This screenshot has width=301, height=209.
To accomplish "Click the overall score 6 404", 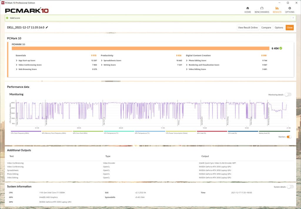I will (x=275, y=49).
